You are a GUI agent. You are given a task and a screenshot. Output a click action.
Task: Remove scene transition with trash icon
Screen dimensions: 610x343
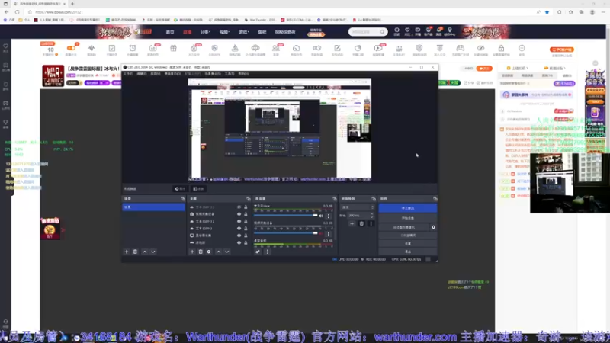pos(361,223)
